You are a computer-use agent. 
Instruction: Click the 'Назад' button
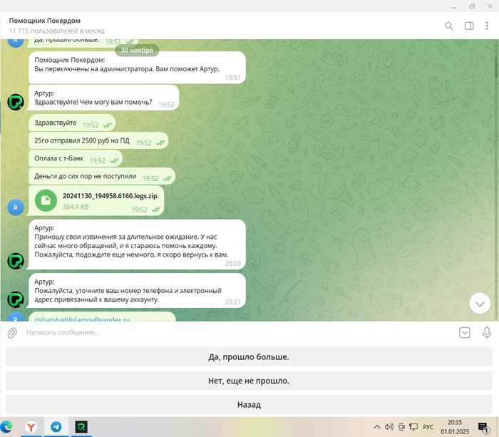[249, 404]
